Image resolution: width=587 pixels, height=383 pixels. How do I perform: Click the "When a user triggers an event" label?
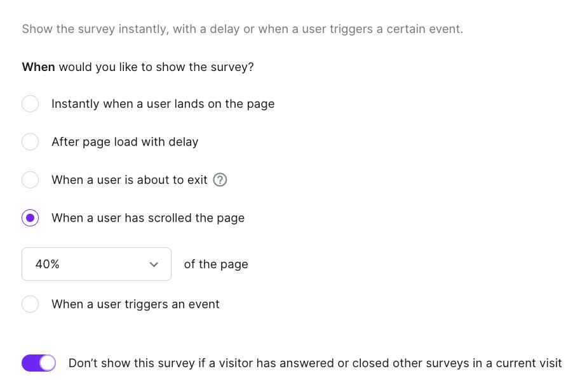coord(135,304)
